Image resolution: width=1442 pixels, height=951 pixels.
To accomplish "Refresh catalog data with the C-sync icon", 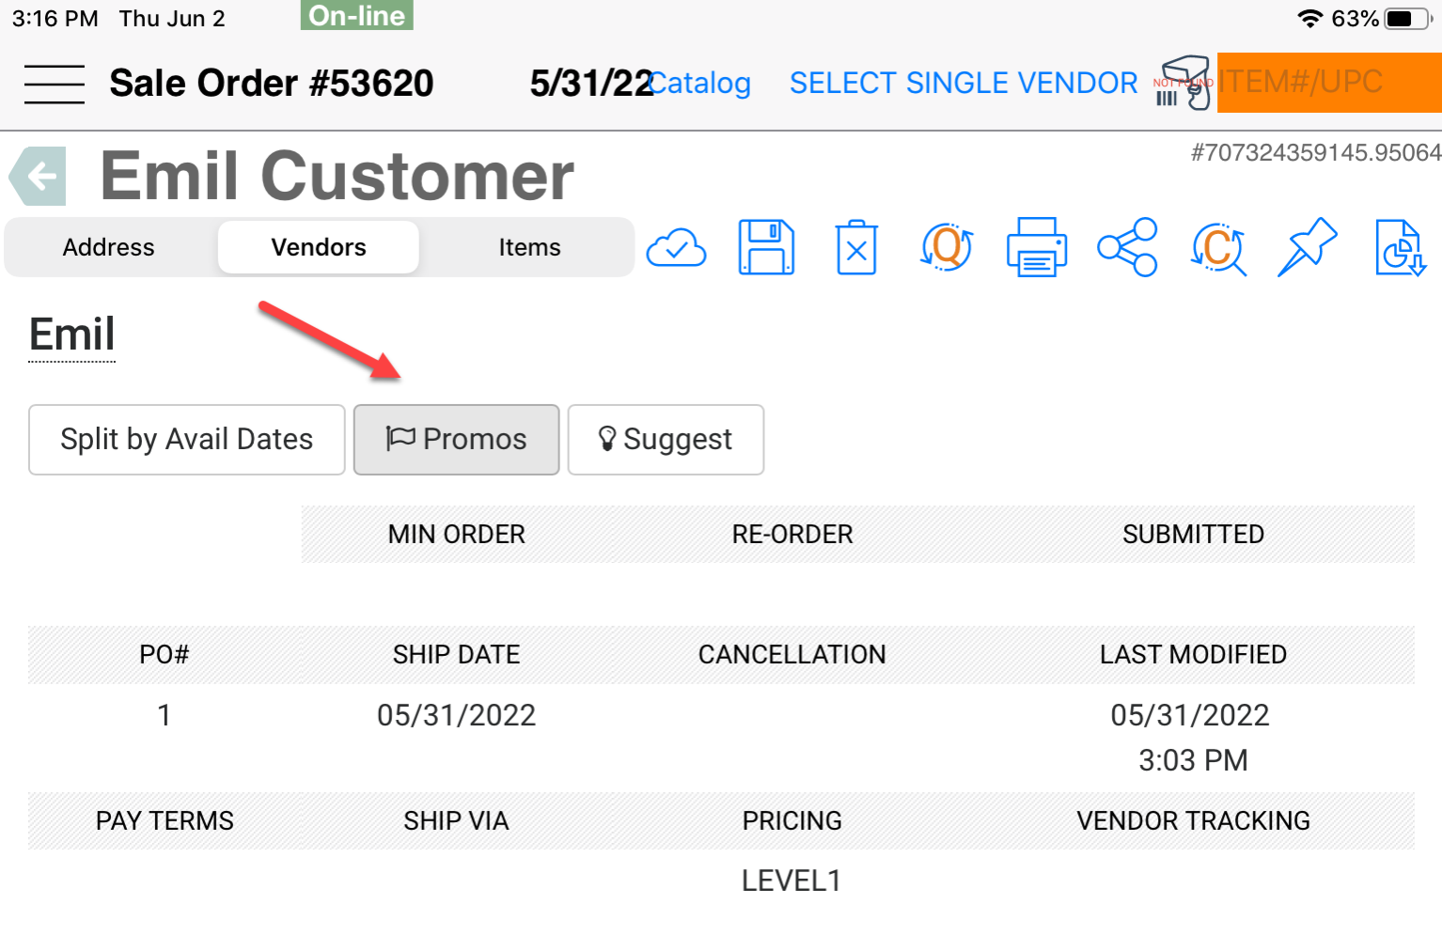I will coord(1217,247).
